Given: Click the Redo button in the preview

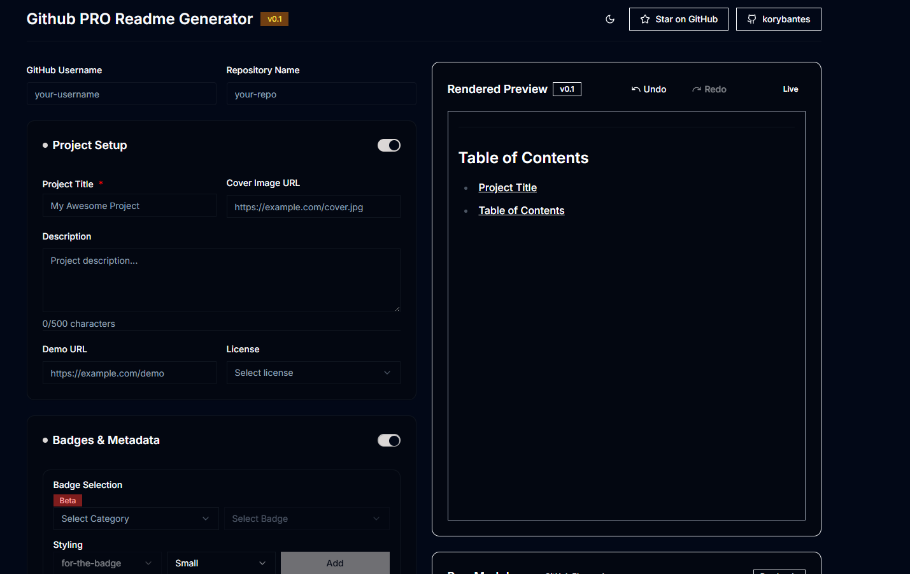Looking at the screenshot, I should [709, 89].
